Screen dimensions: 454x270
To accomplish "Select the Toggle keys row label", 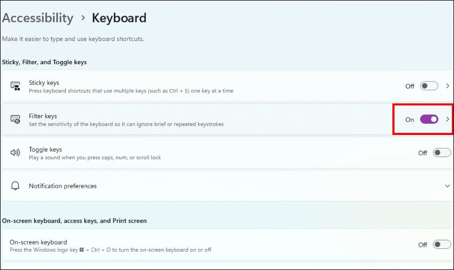I will tap(45, 150).
